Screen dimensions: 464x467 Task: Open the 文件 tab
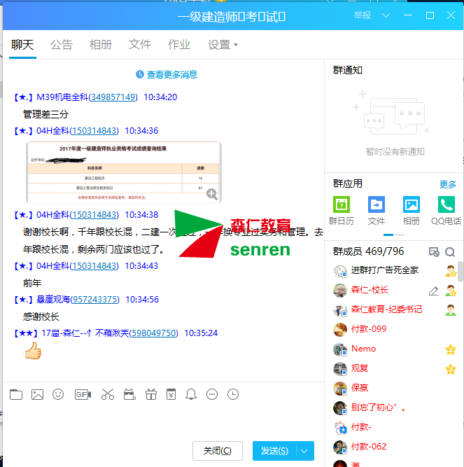(x=140, y=45)
